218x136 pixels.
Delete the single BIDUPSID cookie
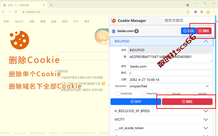pos(187,102)
